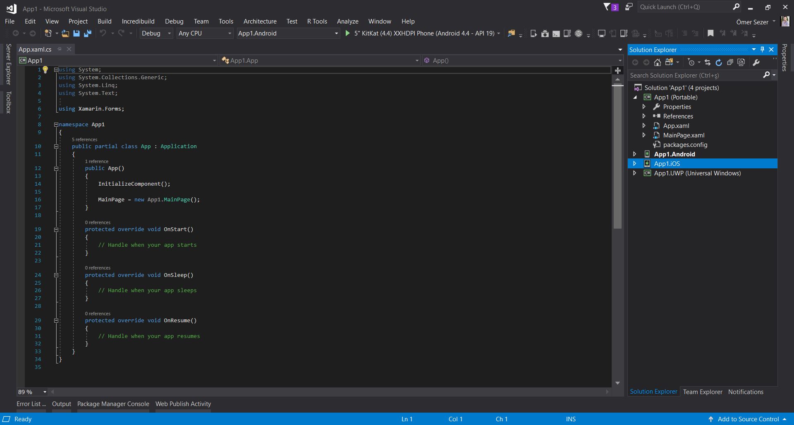The height and width of the screenshot is (425, 794).
Task: Click the user account avatar picture
Action: (x=785, y=21)
